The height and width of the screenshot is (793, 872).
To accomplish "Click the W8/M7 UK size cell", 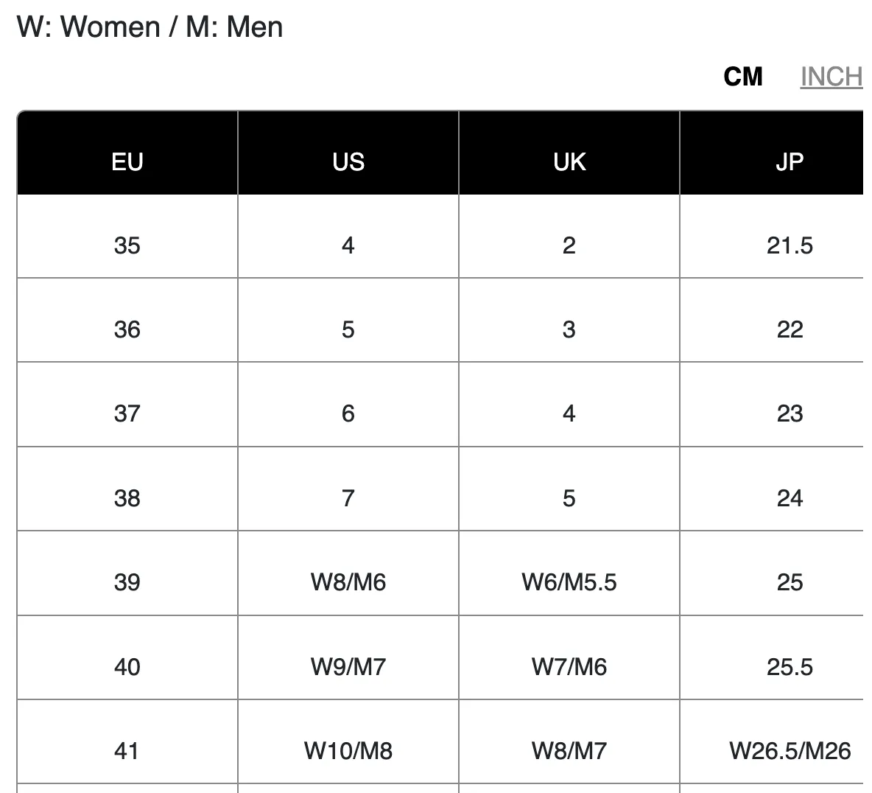I will pos(569,741).
